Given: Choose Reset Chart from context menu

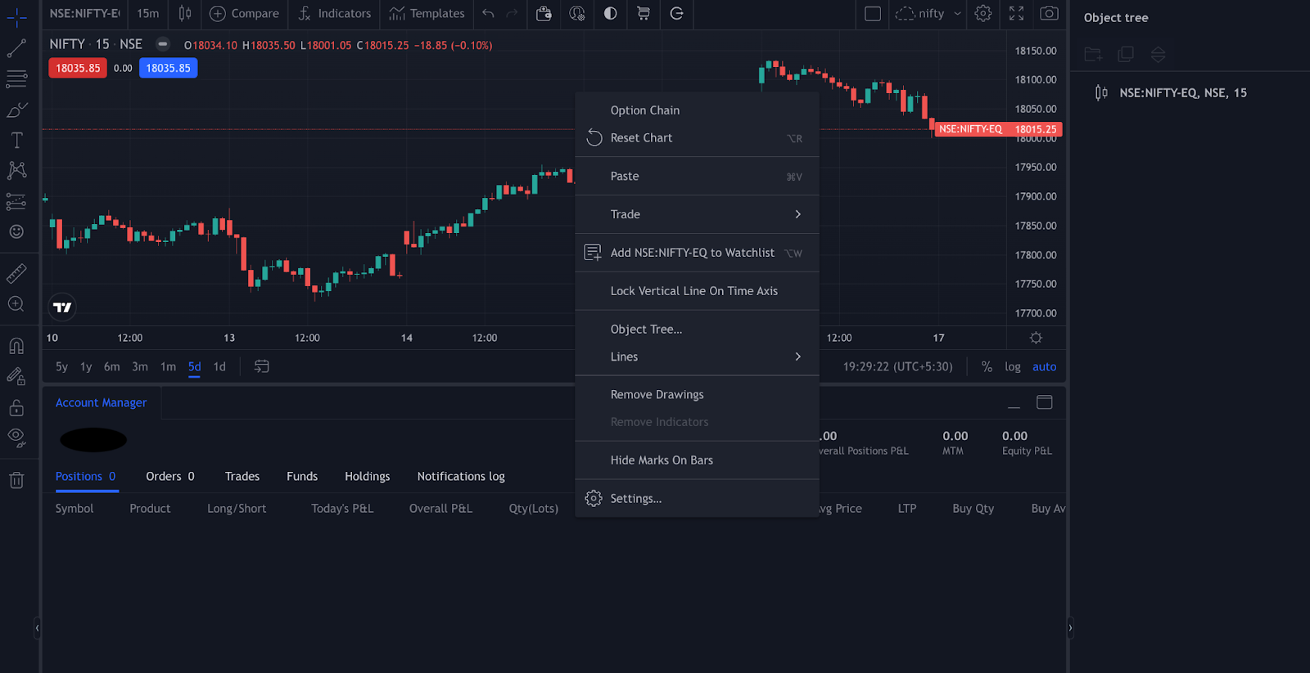Looking at the screenshot, I should 641,138.
